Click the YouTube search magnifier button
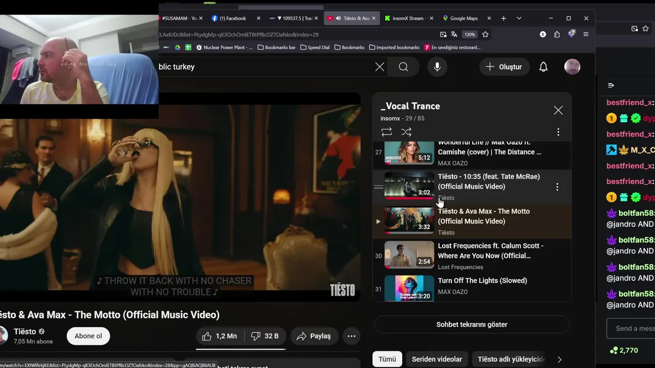This screenshot has height=368, width=655. point(403,67)
